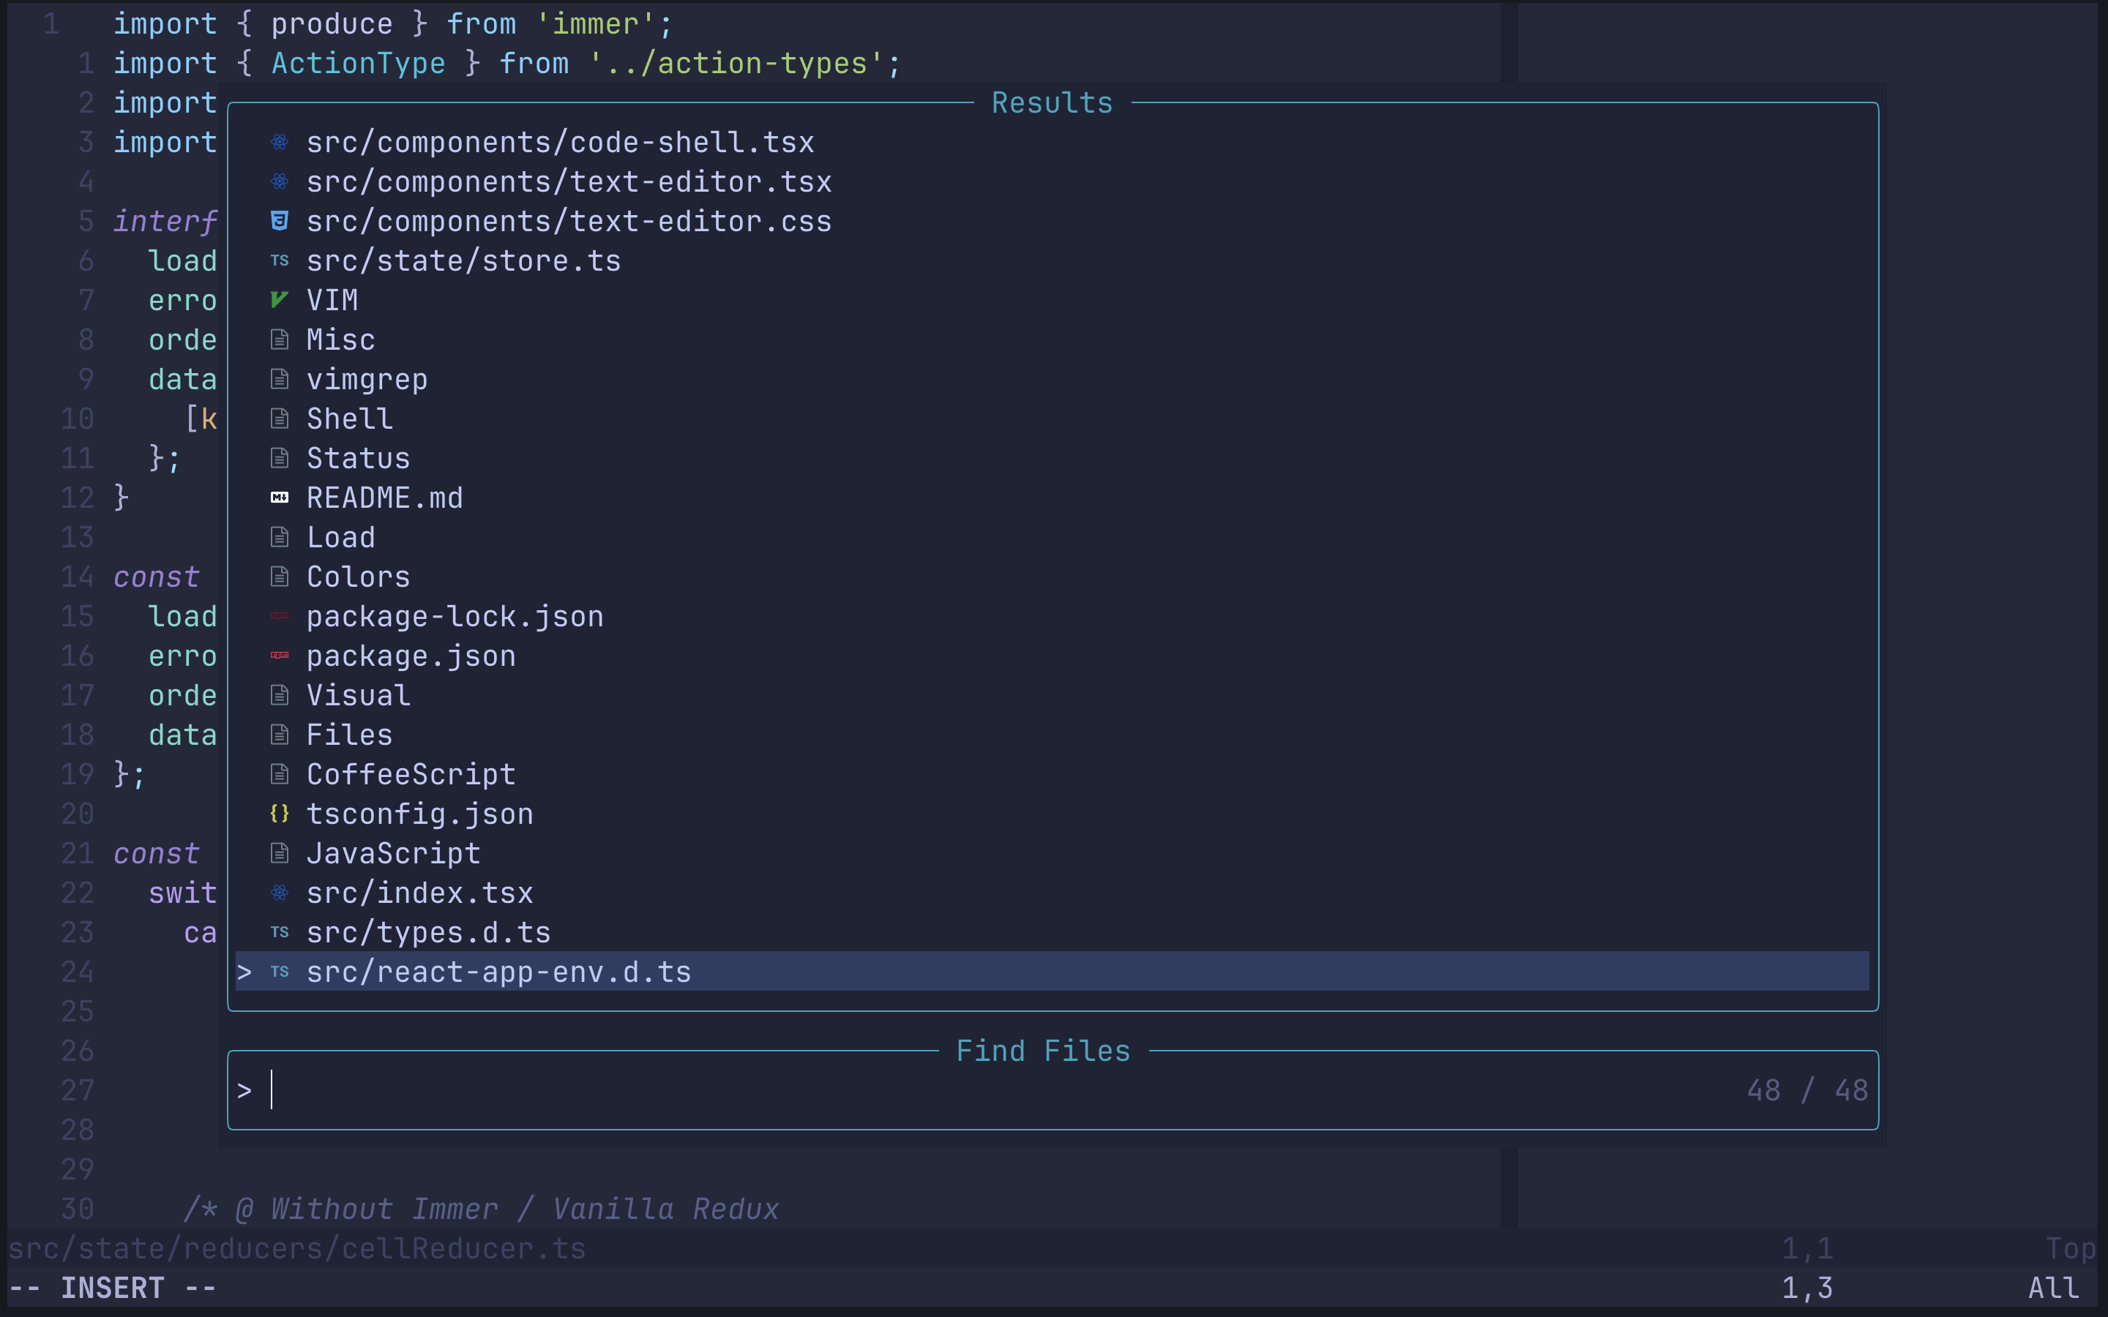
Task: Click the document icon beside CoffeeScript
Action: pyautogui.click(x=279, y=774)
